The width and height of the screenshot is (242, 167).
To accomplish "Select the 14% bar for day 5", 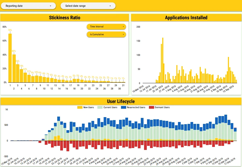I will [x=25, y=78].
